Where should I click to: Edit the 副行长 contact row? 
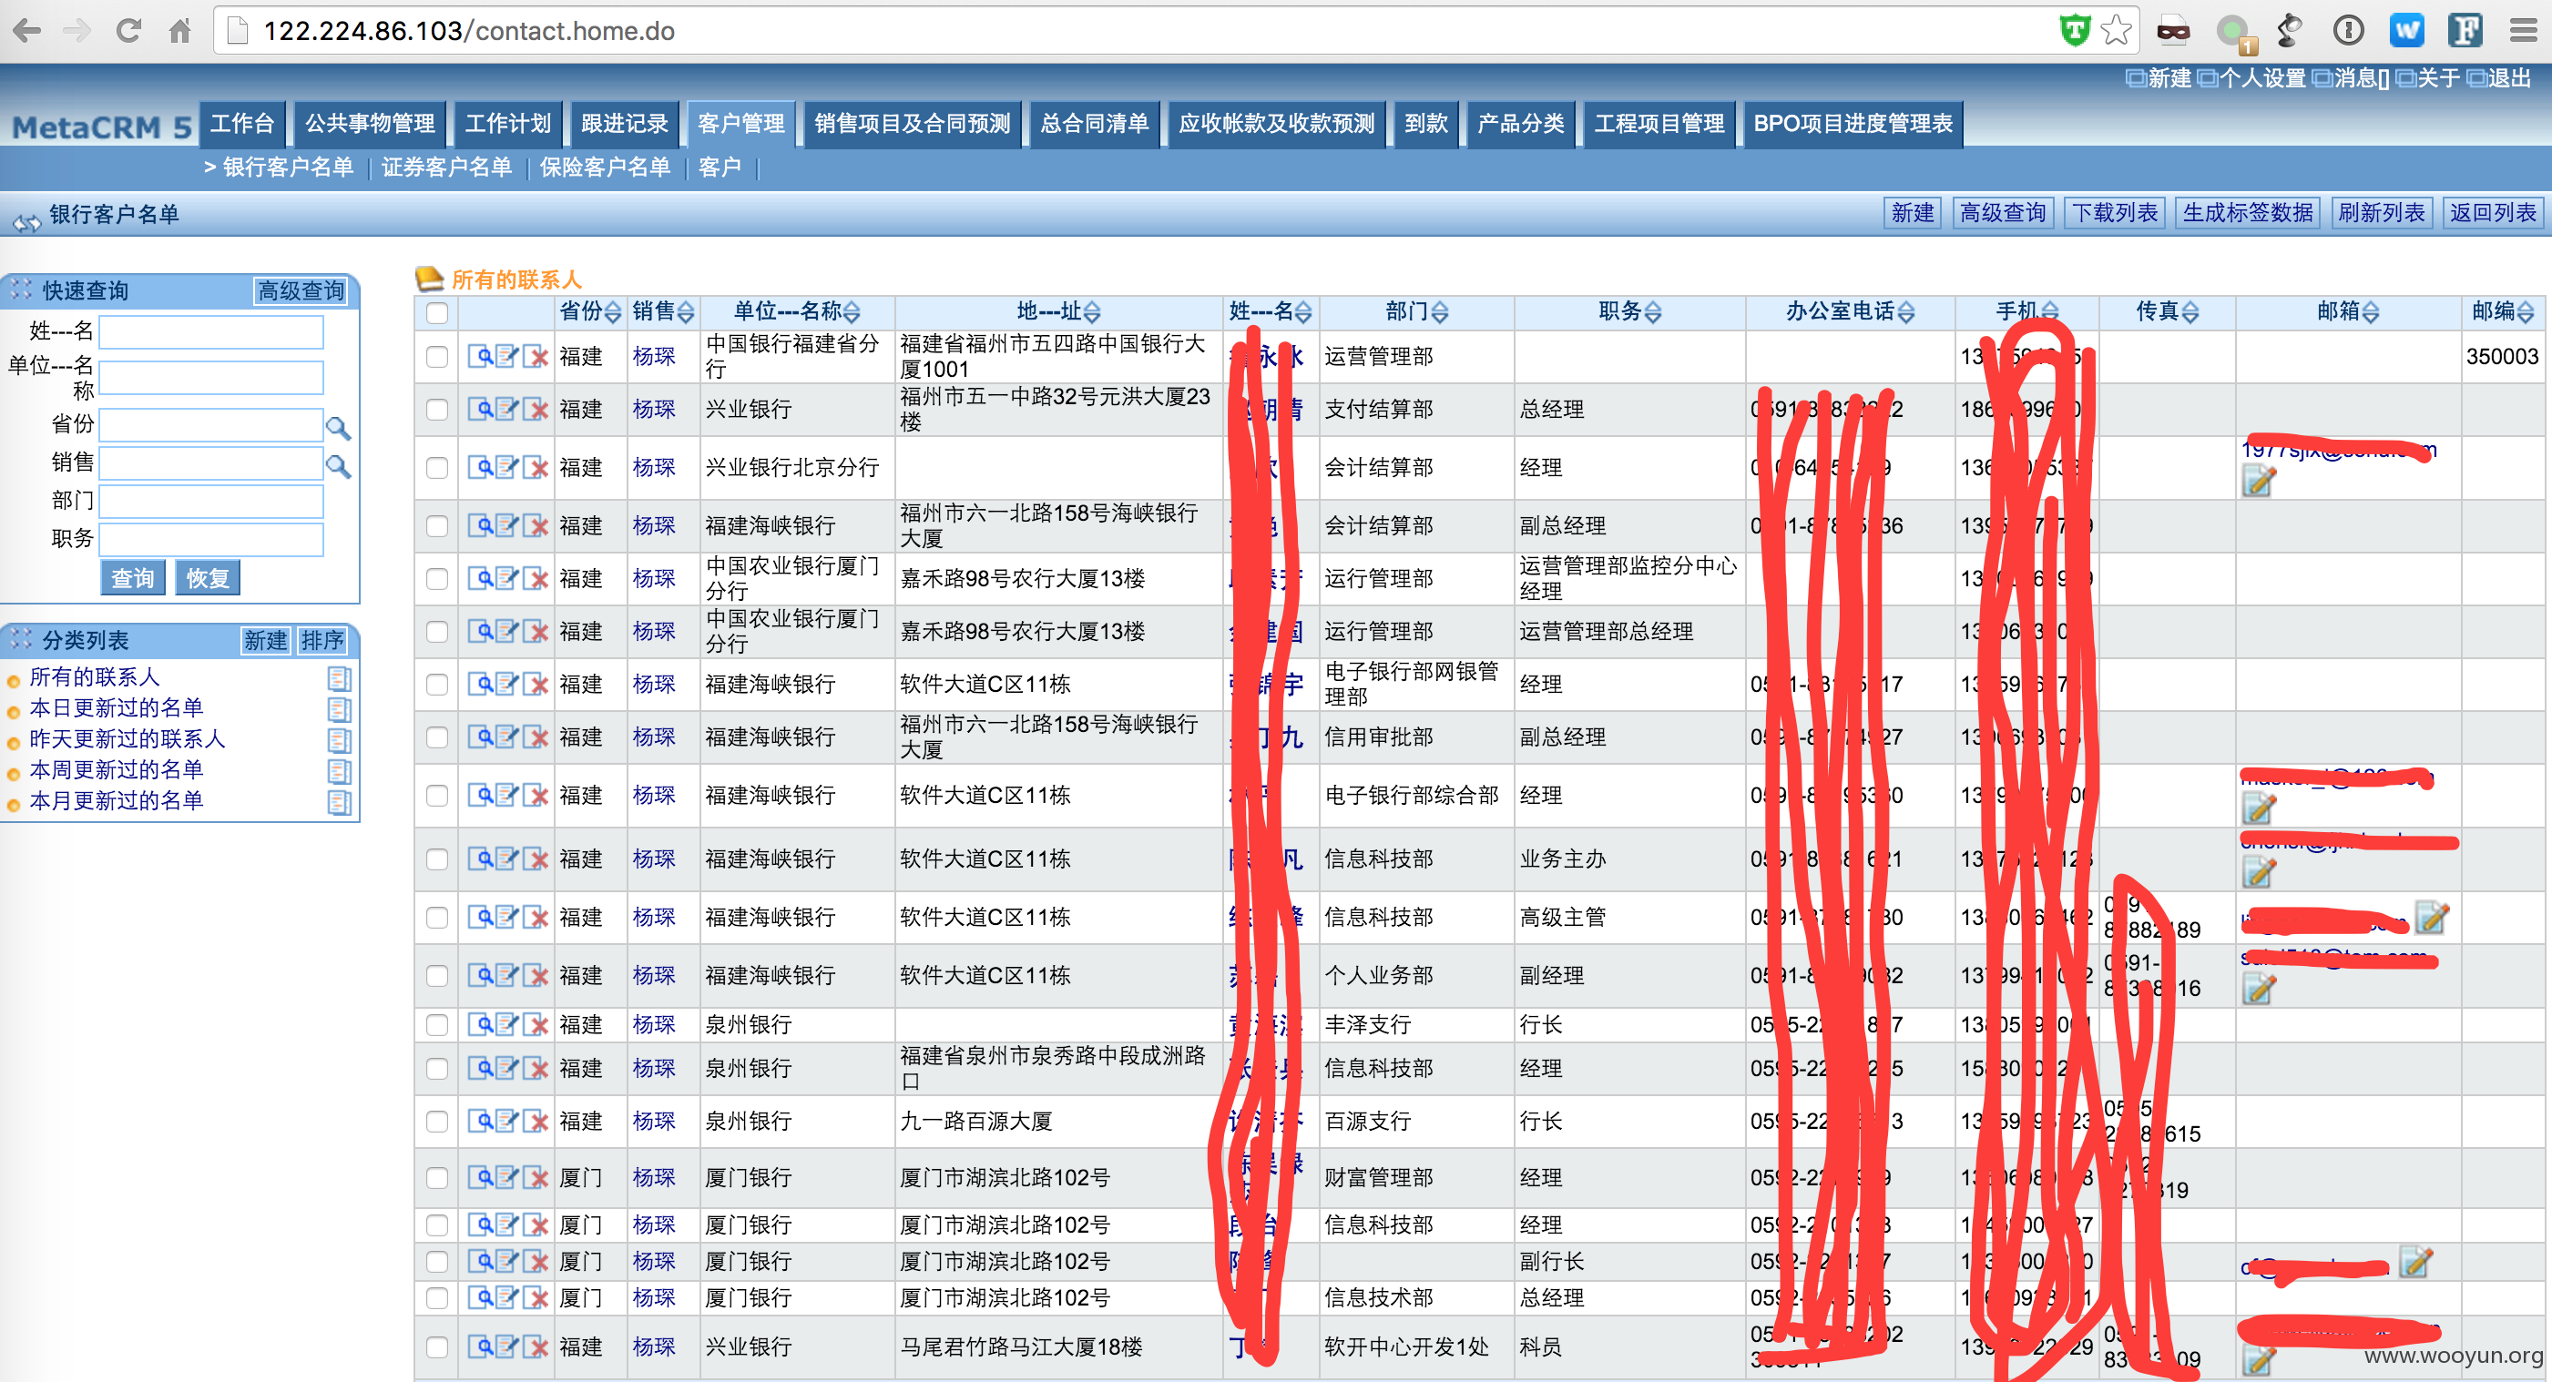[507, 1261]
